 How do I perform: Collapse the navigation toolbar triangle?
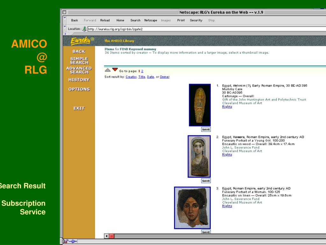(x=65, y=18)
